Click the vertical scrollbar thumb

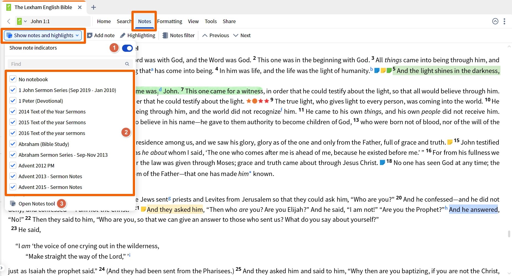pos(509,234)
